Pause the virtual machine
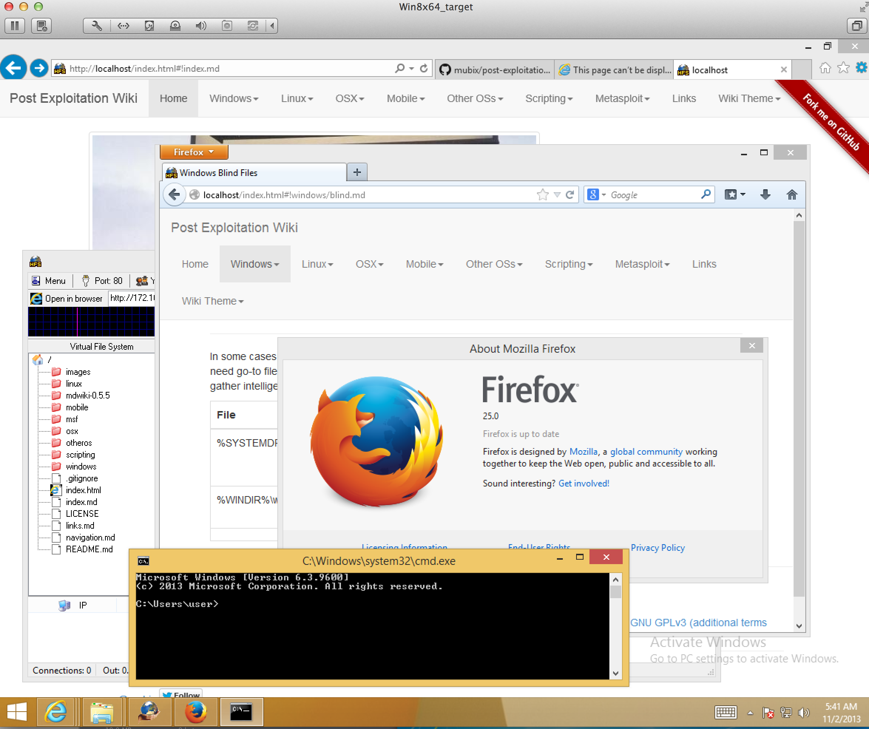The width and height of the screenshot is (869, 729). [15, 26]
